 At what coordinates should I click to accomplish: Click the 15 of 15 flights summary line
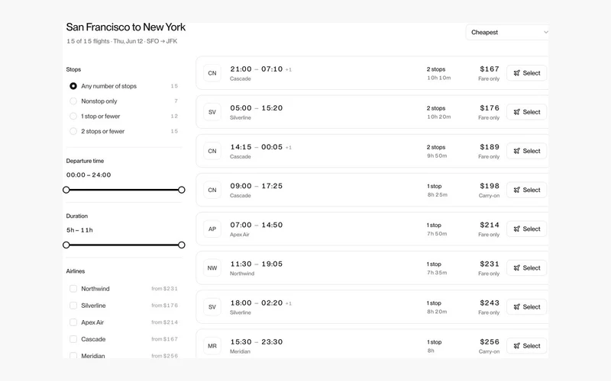[x=121, y=41]
